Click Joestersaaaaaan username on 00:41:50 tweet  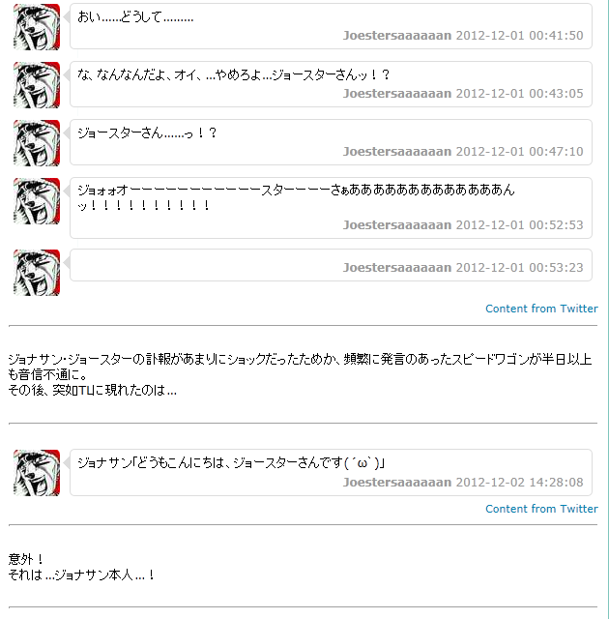click(x=397, y=35)
